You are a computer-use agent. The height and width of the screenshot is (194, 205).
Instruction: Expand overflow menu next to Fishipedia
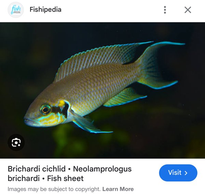click(x=165, y=10)
